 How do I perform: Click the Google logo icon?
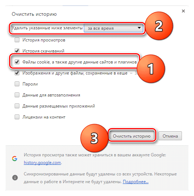(x=15, y=159)
